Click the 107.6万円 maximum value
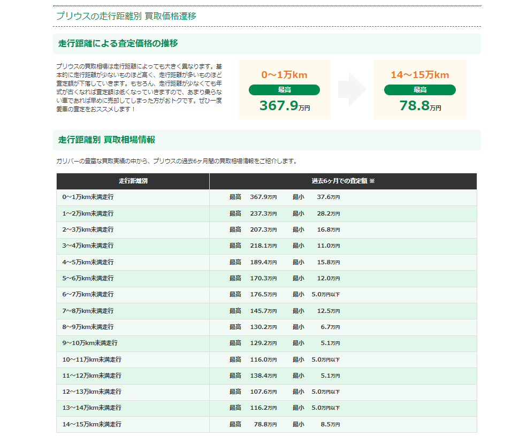The image size is (527, 436). click(263, 392)
